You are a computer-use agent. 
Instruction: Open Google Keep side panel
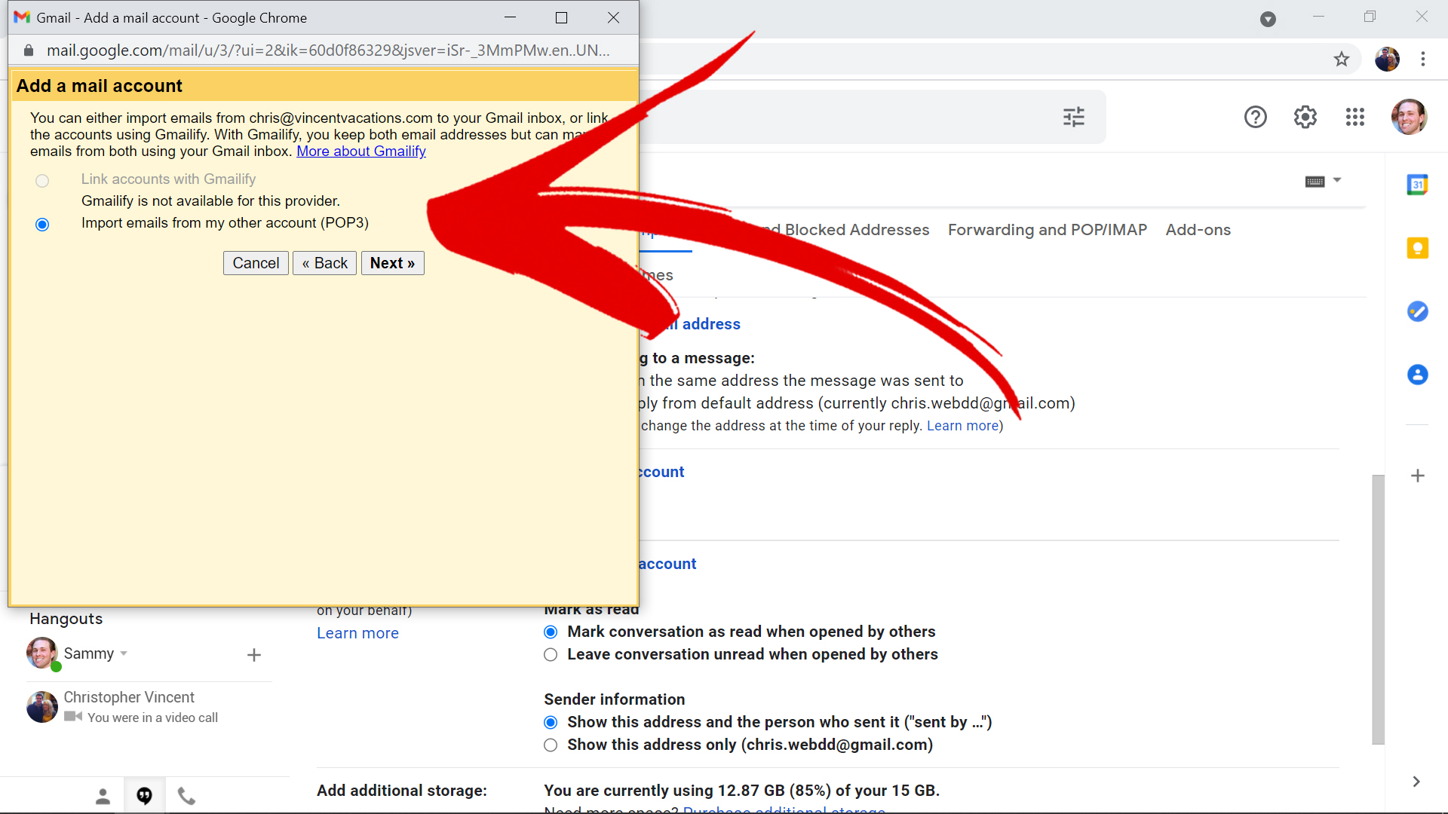click(1417, 248)
